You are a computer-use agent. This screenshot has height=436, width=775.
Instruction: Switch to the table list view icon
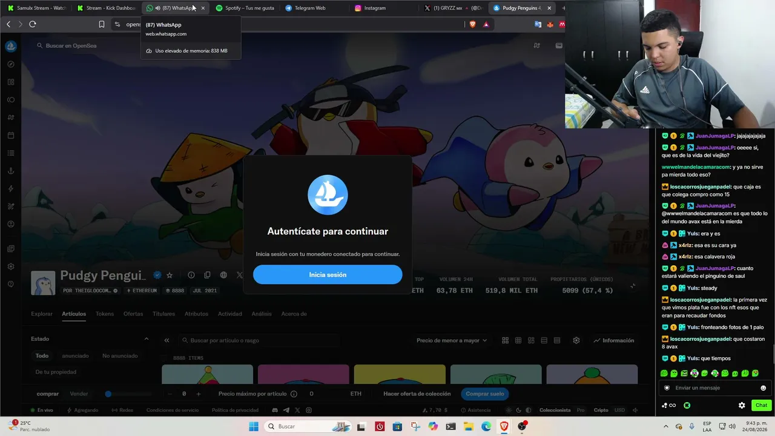click(557, 340)
